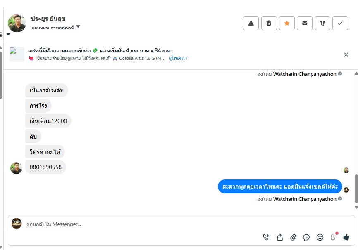The width and height of the screenshot is (358, 250).
Task: Flag conversation with the exclamation priority icon
Action: 322,23
